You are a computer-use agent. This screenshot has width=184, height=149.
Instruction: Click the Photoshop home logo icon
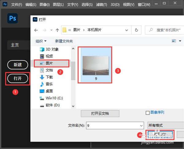click(x=13, y=18)
